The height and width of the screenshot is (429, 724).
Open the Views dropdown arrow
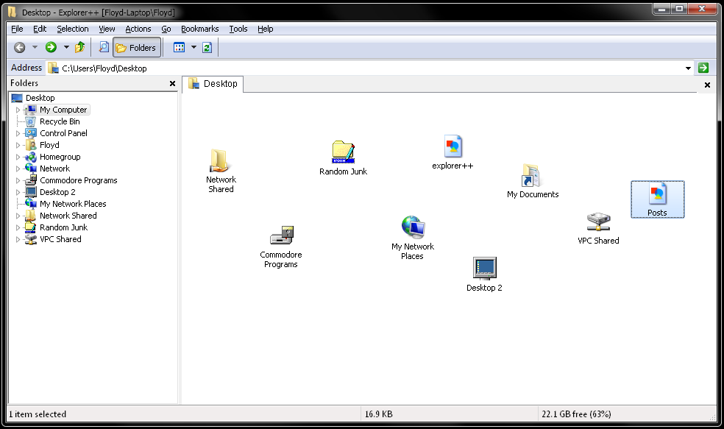click(194, 48)
